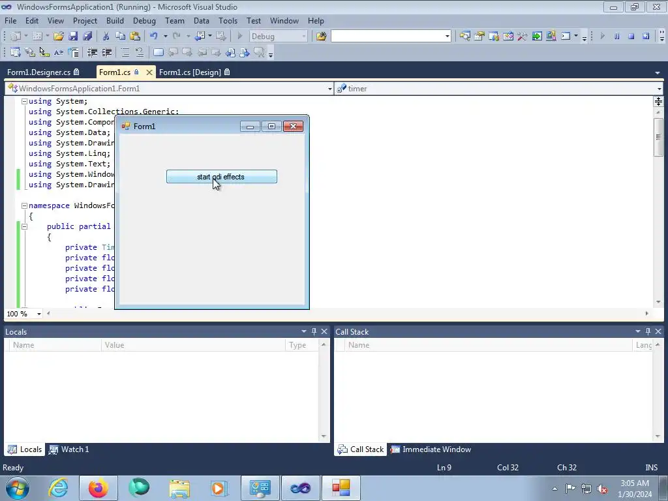668x501 pixels.
Task: Collapse the public partial class block
Action: tap(24, 226)
